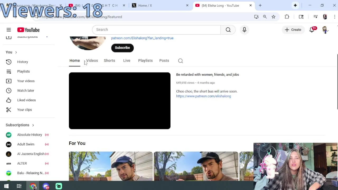
Task: Click the search magnifier button
Action: (x=228, y=30)
